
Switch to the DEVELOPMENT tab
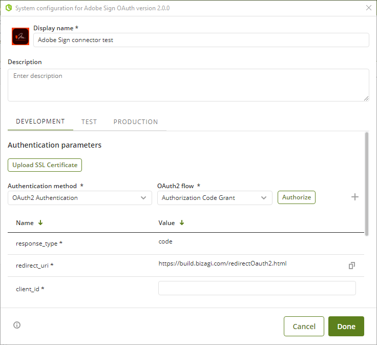(40, 121)
